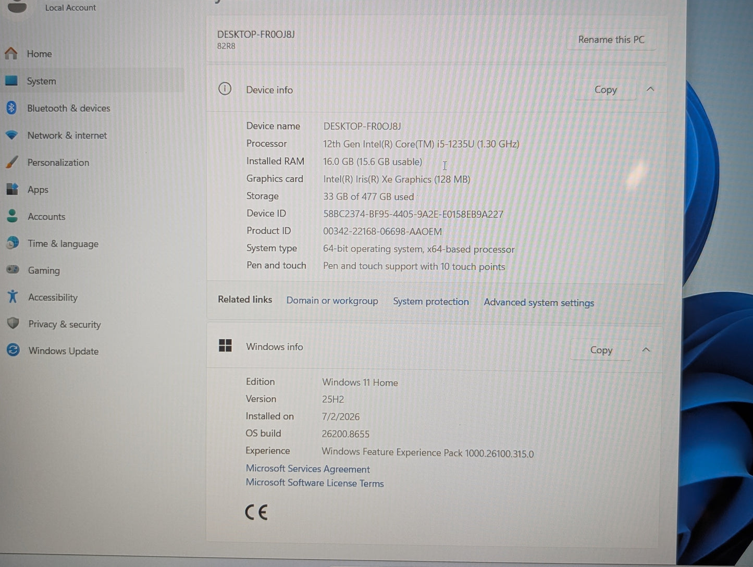Click the Windows logo beside Windows info
The image size is (753, 567).
tap(225, 346)
